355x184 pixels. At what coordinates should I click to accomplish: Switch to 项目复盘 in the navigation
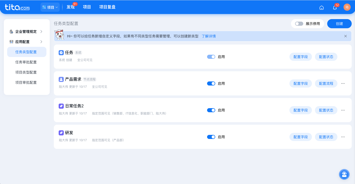tap(107, 7)
